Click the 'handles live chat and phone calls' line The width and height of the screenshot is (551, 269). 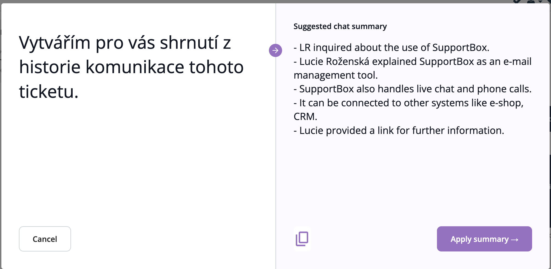click(412, 89)
